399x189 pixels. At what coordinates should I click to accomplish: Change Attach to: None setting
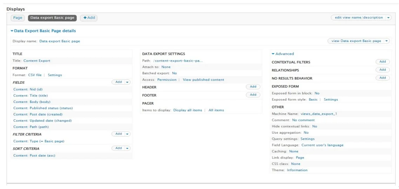click(x=166, y=67)
